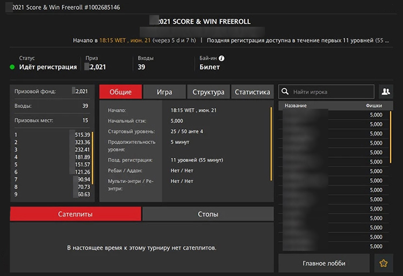Sort players by Фишки column
The height and width of the screenshot is (276, 403).
click(x=374, y=106)
